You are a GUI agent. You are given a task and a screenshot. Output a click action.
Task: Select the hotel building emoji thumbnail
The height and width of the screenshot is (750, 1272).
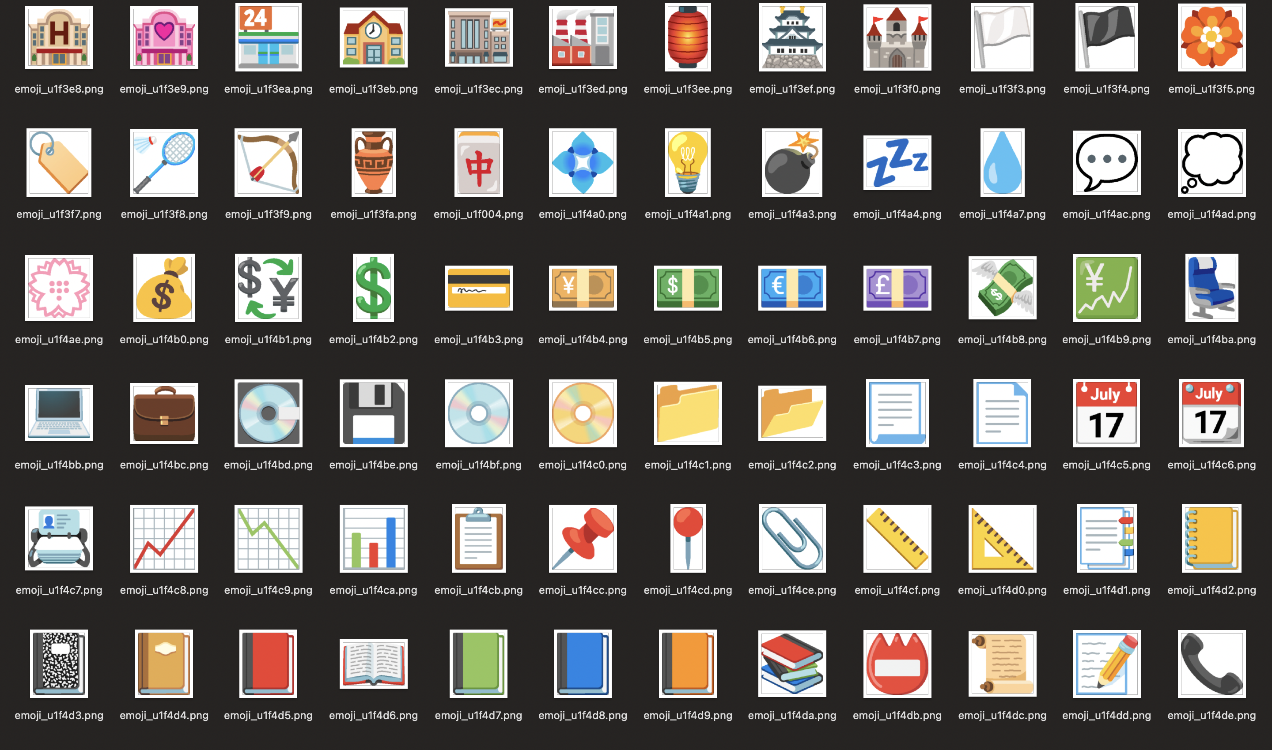coord(59,37)
